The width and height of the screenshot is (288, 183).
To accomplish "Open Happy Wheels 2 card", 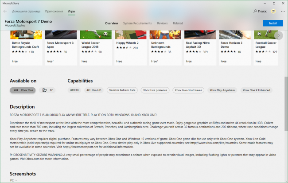I will coord(131,48).
